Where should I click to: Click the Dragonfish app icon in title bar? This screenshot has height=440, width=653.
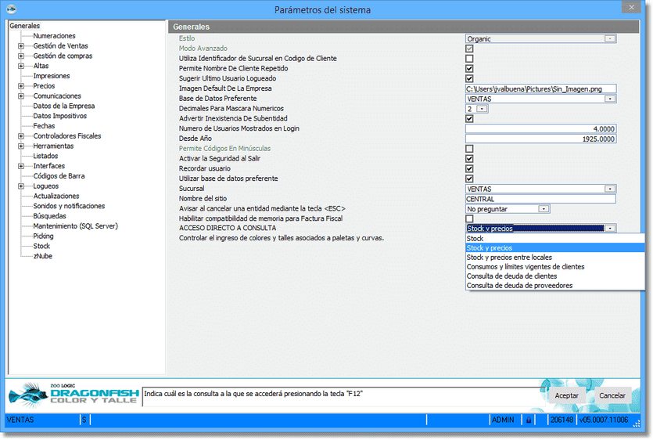tap(11, 9)
